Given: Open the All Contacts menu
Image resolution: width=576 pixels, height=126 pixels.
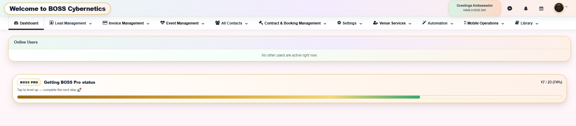Looking at the screenshot, I should pos(232,23).
